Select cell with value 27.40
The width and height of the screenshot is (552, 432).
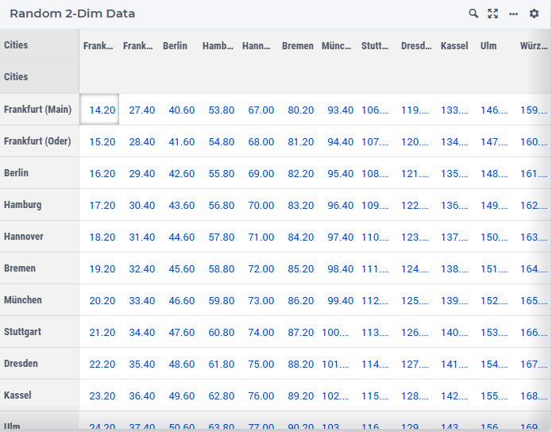(139, 110)
